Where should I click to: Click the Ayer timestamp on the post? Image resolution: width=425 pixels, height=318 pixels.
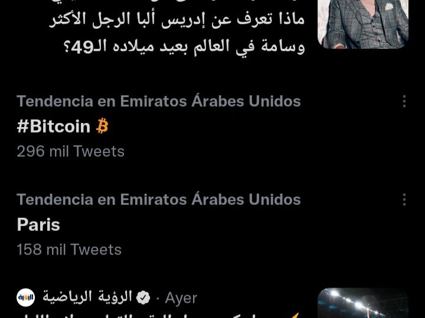click(x=181, y=298)
